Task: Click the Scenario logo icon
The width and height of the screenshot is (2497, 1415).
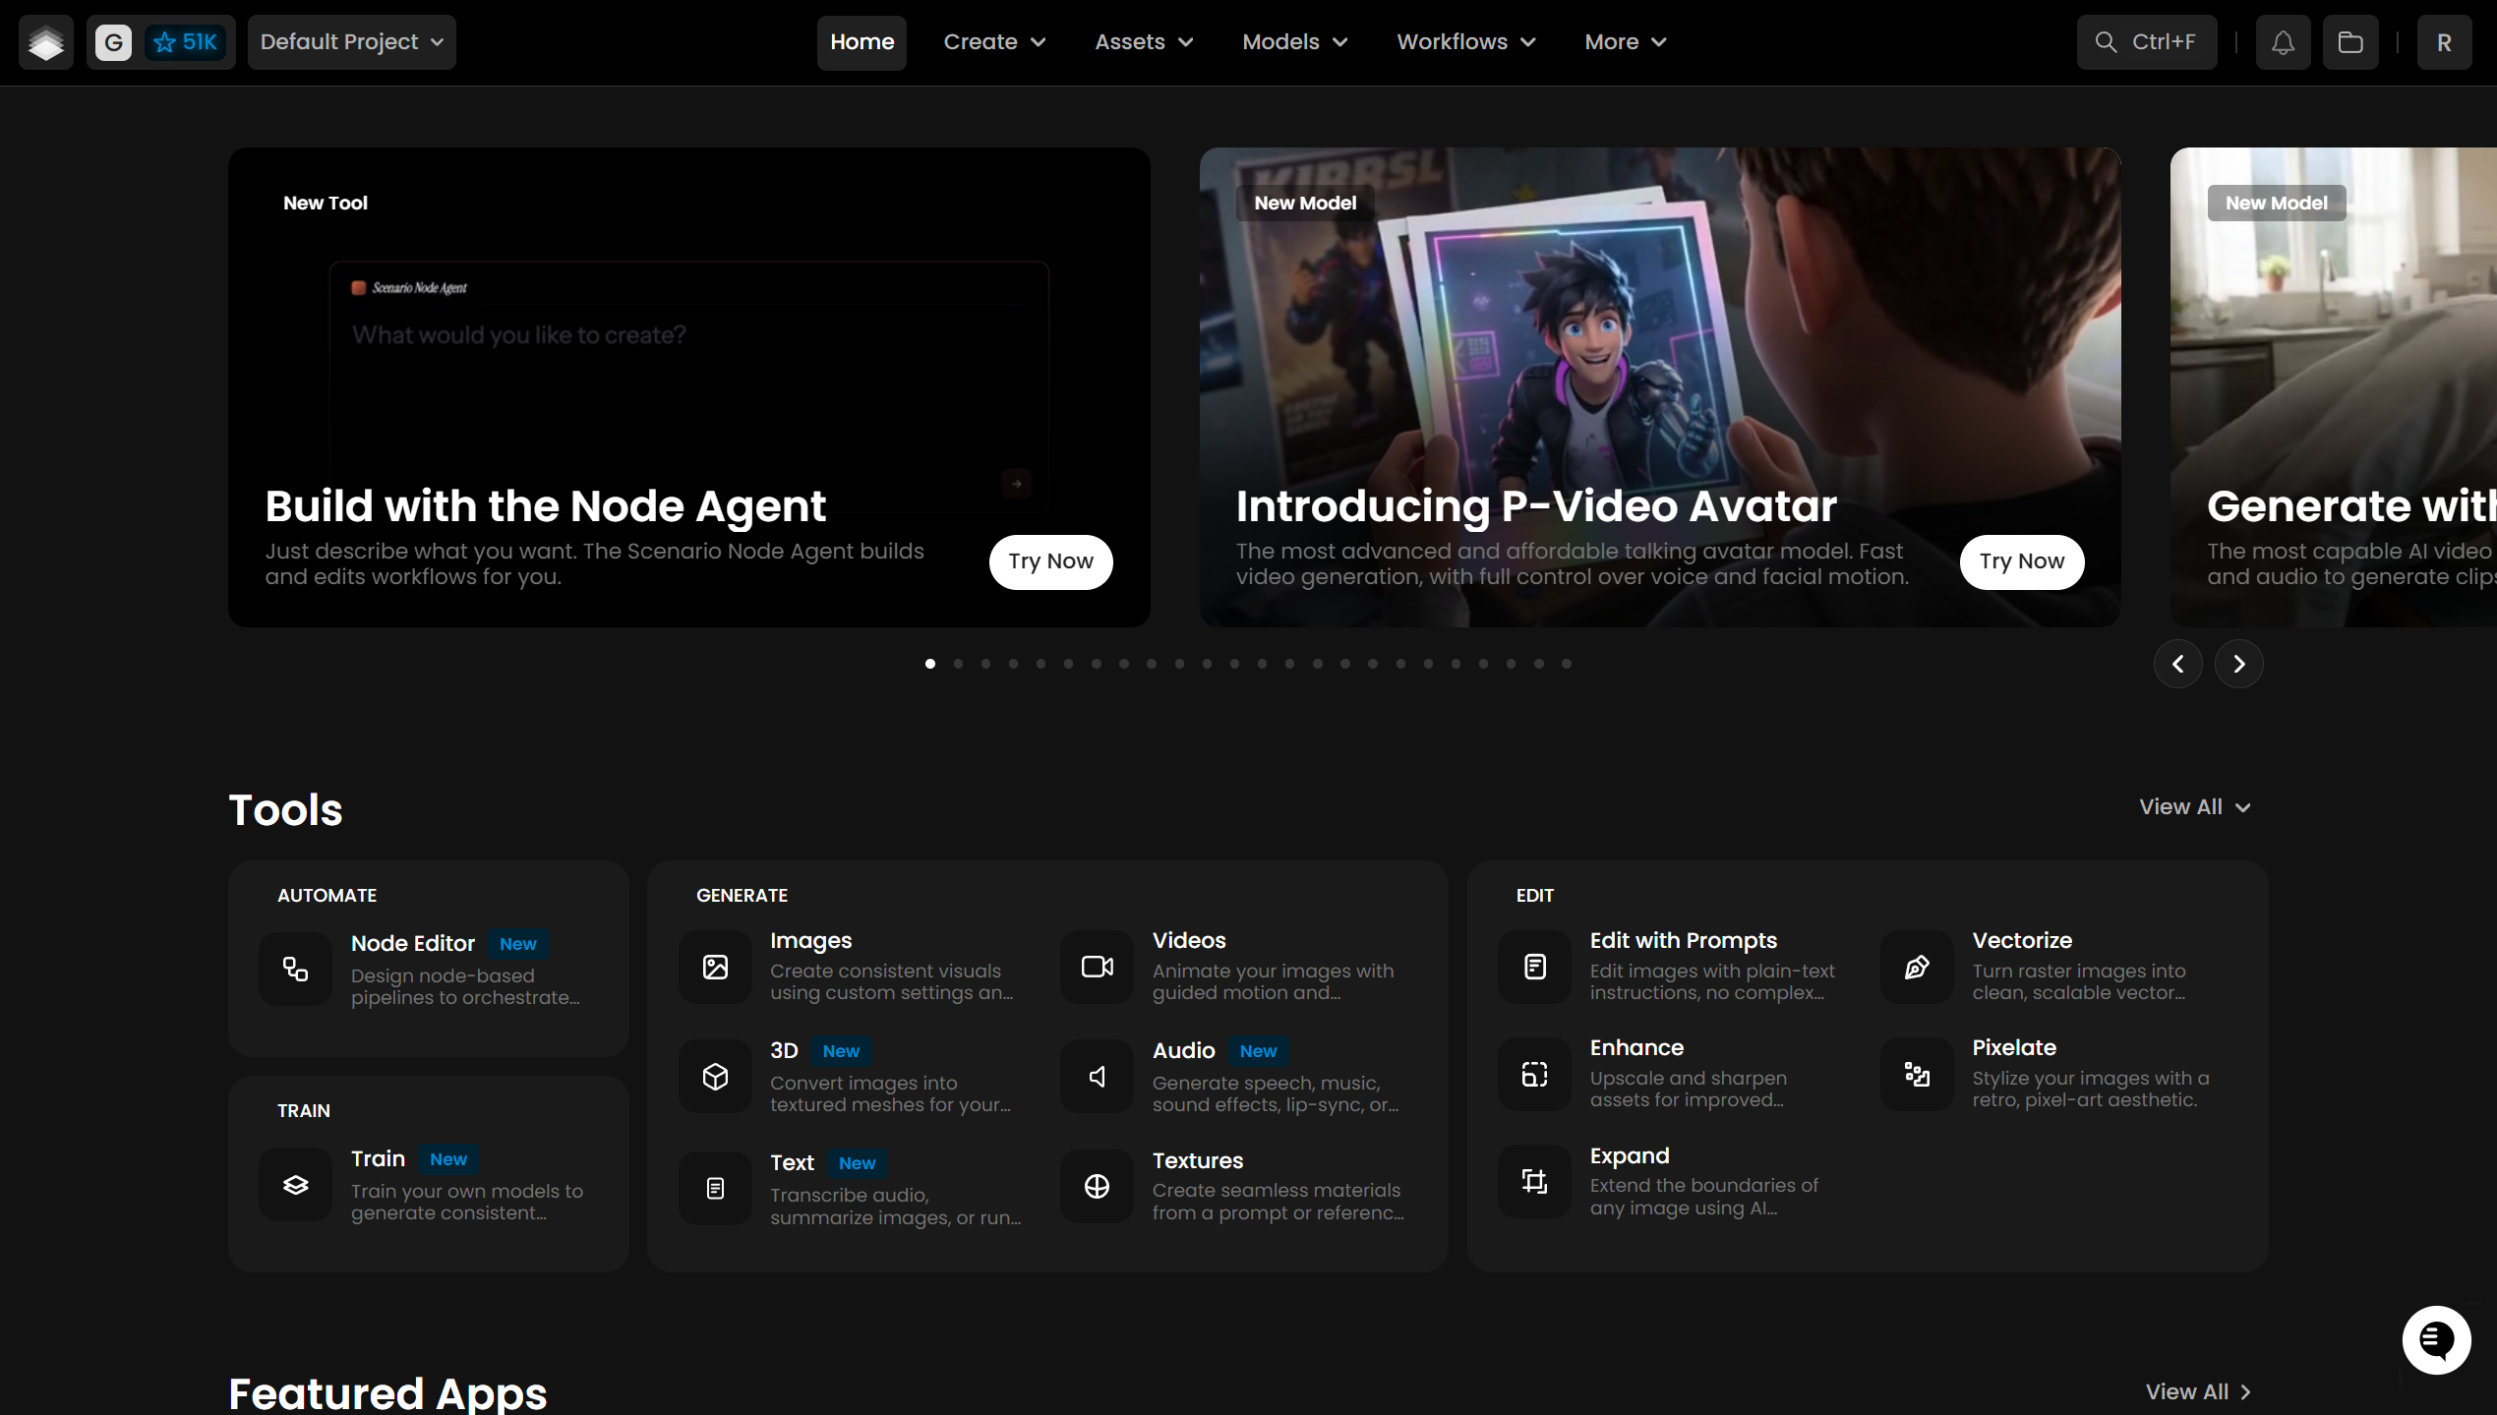Action: point(46,42)
